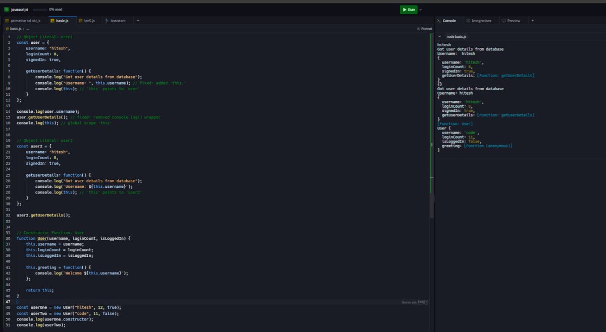Image resolution: width=606 pixels, height=332 pixels.
Task: Collapse the node basic.js console chevron
Action: coord(439,37)
